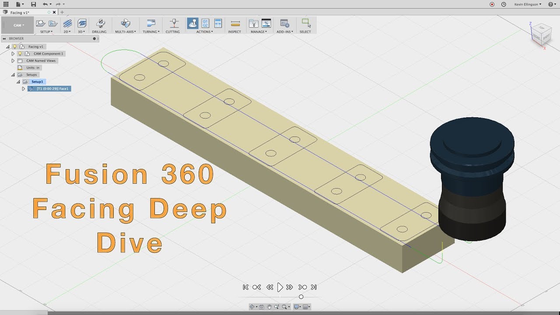Choose the Multi-Axis tool icon
This screenshot has height=315, width=560.
(x=126, y=23)
